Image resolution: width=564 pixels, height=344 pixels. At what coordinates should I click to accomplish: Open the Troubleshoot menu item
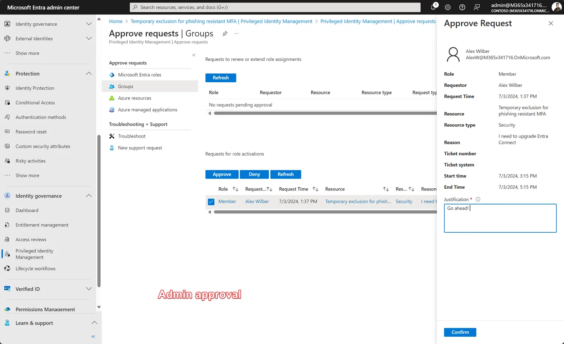tap(150, 136)
